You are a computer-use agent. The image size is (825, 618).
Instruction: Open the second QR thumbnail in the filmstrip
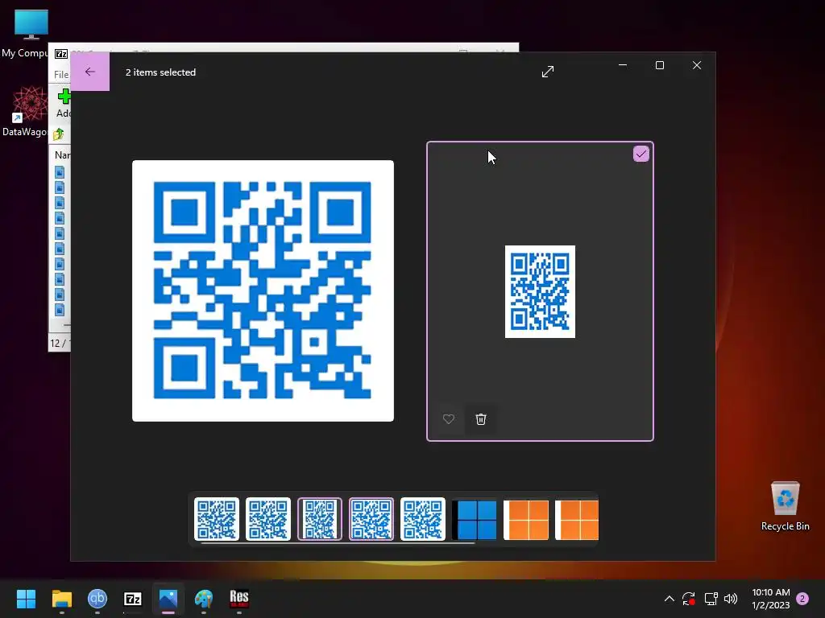(267, 519)
